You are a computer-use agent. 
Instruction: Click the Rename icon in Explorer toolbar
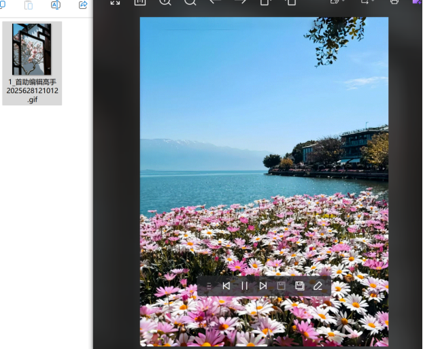(56, 5)
